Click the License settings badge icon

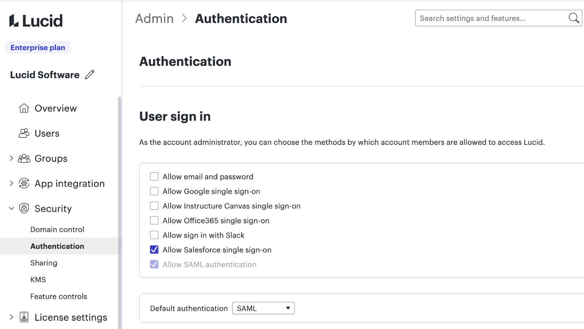24,317
